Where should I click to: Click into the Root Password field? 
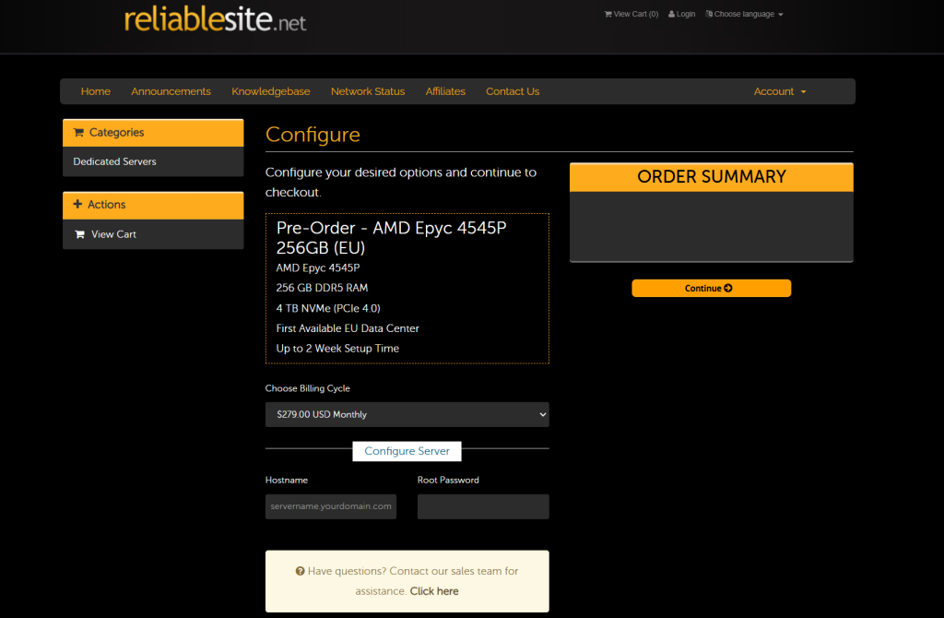483,506
